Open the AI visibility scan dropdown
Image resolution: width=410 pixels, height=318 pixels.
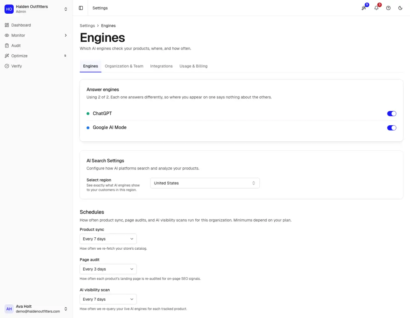tap(108, 299)
